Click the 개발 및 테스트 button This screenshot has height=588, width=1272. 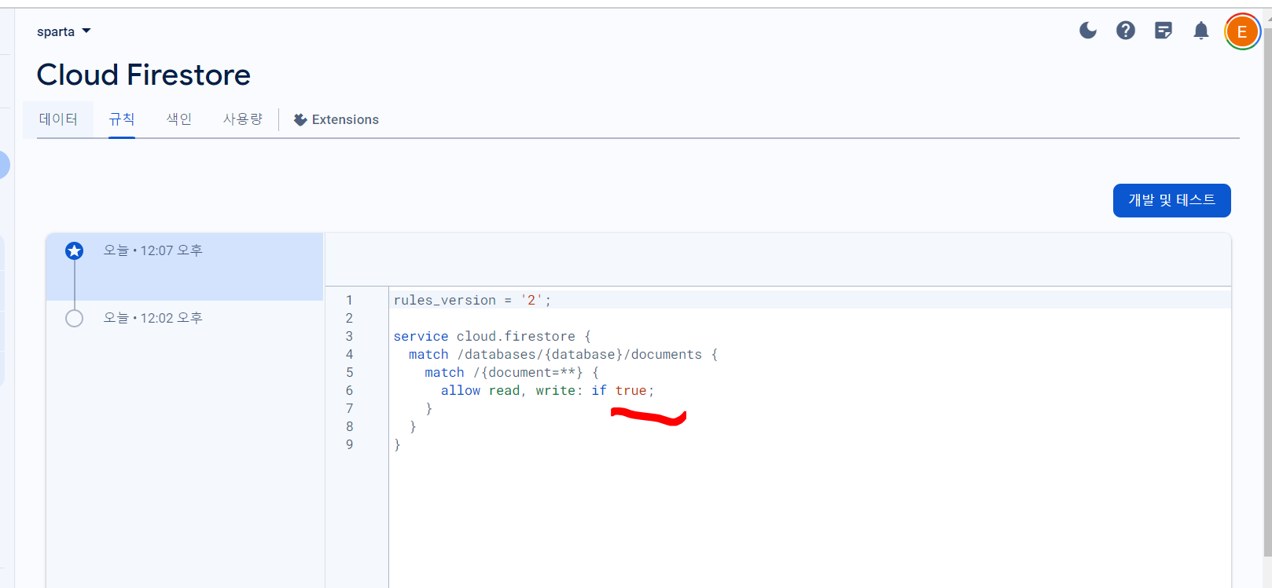click(x=1172, y=200)
